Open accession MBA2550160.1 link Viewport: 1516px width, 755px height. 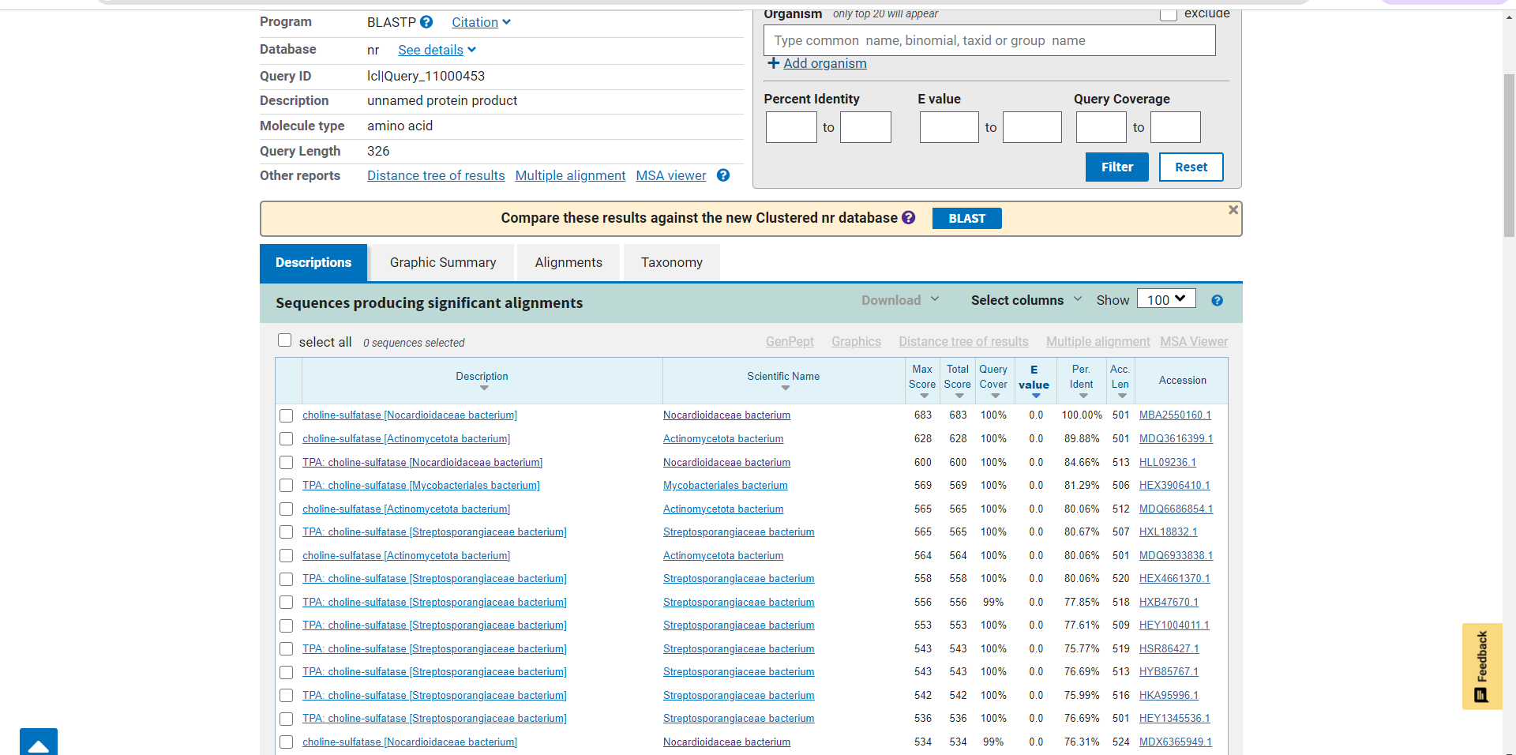click(1175, 415)
